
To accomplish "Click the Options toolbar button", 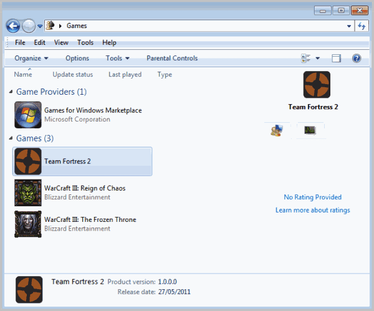I will (x=77, y=58).
